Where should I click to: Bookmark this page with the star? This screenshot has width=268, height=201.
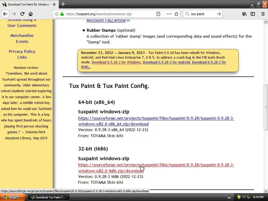pos(176,14)
